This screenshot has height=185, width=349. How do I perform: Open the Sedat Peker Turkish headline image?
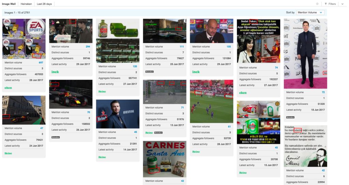(x=258, y=41)
